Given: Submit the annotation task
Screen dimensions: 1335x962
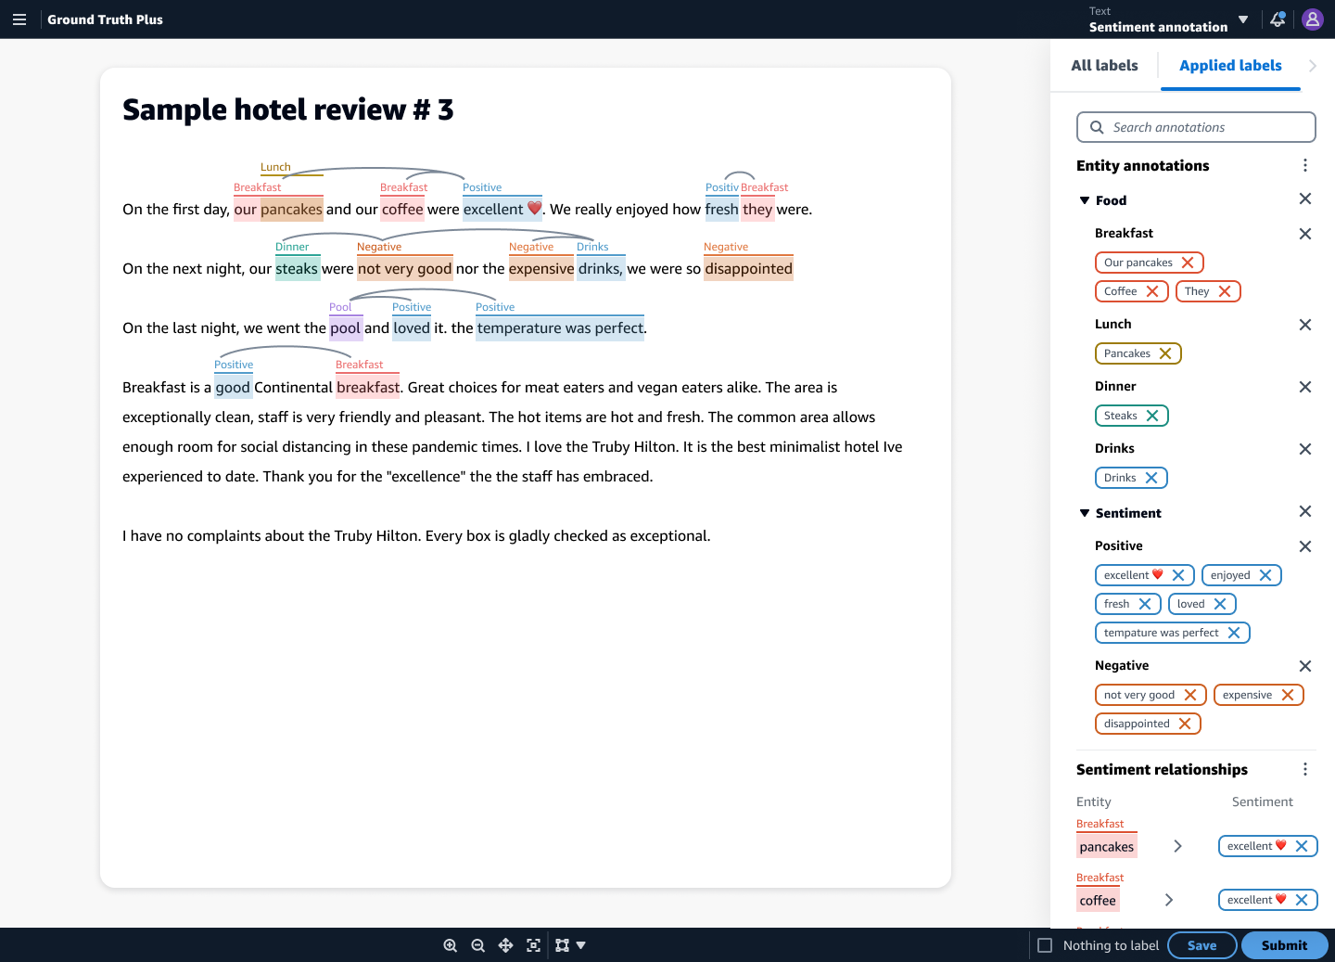Looking at the screenshot, I should pyautogui.click(x=1285, y=945).
